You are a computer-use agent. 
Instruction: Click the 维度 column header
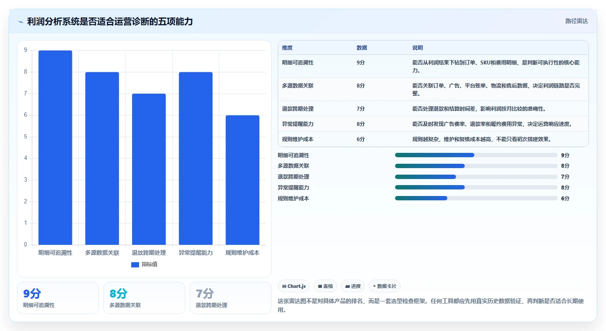(287, 48)
